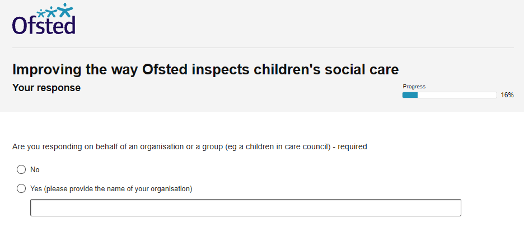
Task: Click the Ofsted logo
Action: (x=44, y=18)
